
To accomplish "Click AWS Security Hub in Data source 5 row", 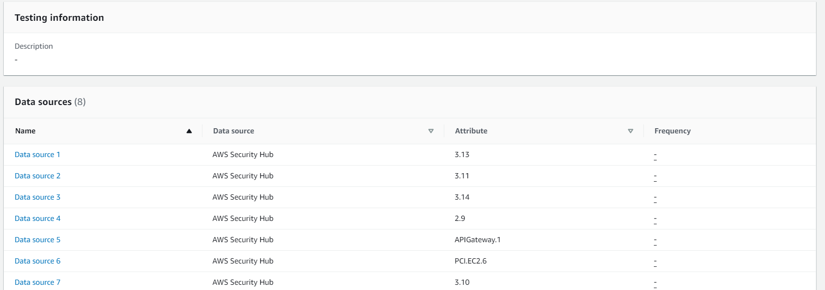I will point(243,240).
